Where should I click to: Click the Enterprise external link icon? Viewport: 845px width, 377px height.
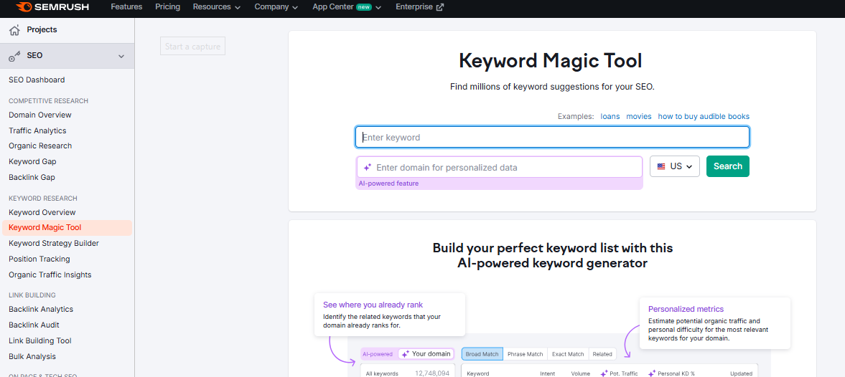pyautogui.click(x=440, y=7)
